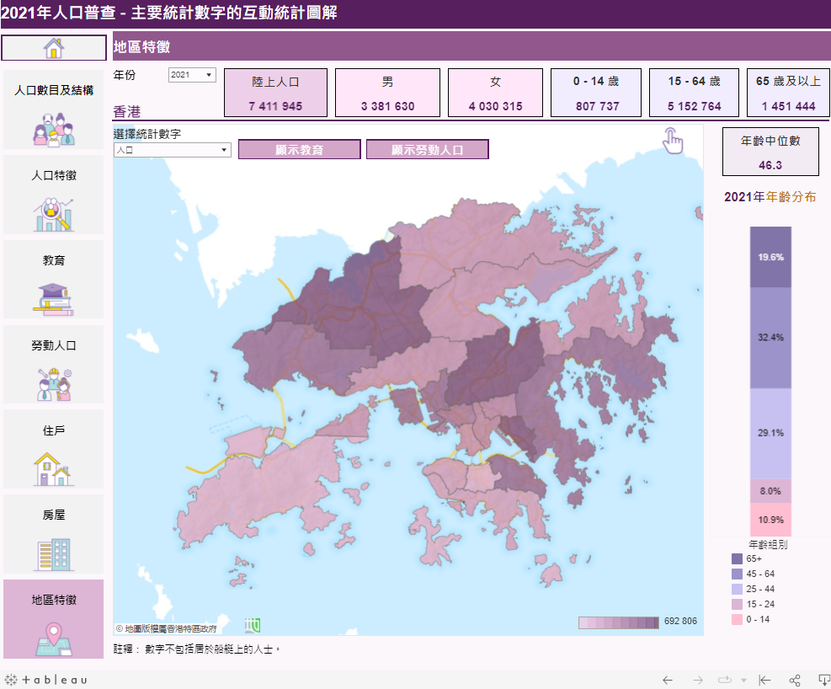The width and height of the screenshot is (831, 689).
Task: Download the dashboard using download icon
Action: [824, 680]
